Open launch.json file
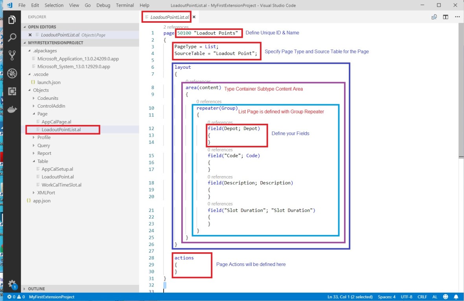This screenshot has height=301, width=464. (x=49, y=83)
